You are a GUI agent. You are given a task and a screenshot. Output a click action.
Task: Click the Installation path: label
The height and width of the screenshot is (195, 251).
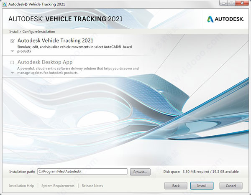tap(22, 172)
